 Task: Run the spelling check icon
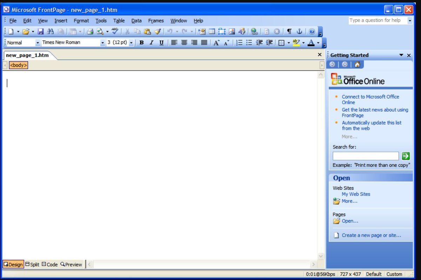pyautogui.click(x=115, y=31)
